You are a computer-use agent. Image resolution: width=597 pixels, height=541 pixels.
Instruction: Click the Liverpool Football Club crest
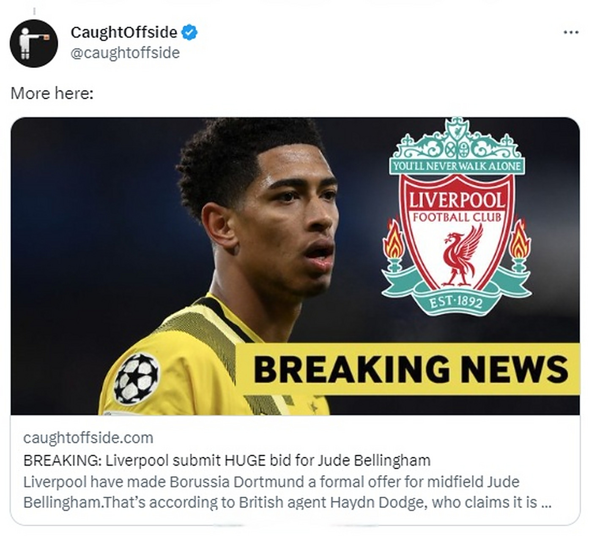(457, 216)
